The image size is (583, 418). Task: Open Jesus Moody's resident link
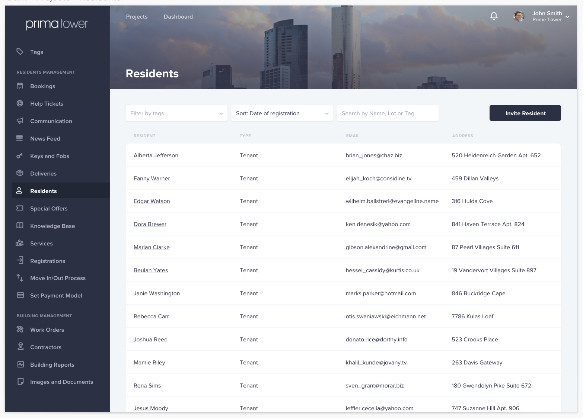pos(151,408)
